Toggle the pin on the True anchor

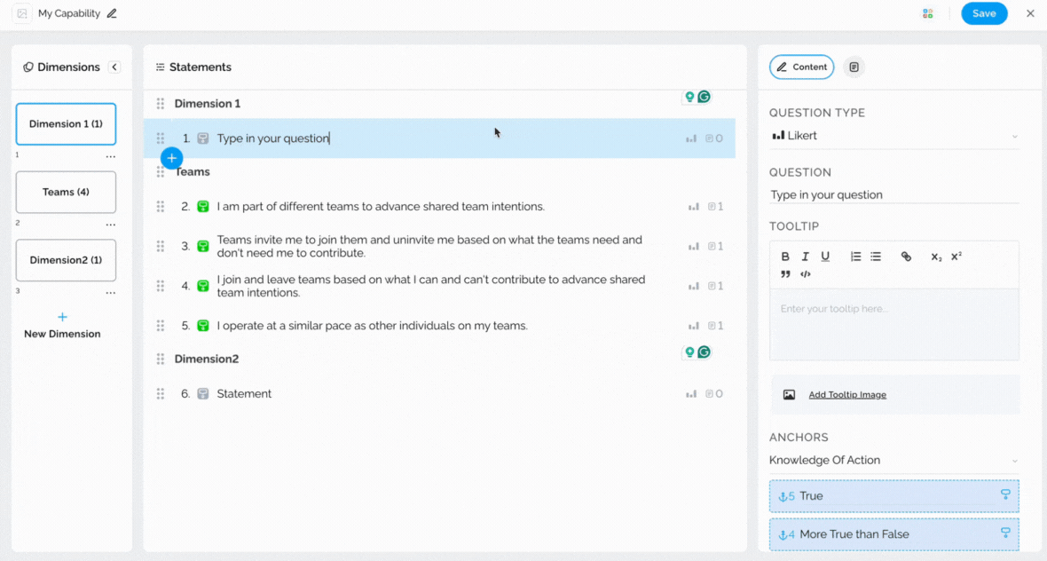pyautogui.click(x=1005, y=495)
